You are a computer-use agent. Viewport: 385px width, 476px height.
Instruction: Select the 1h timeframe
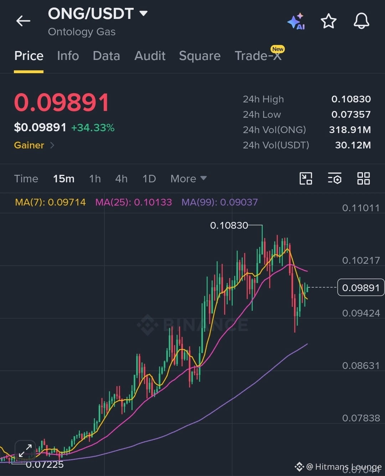95,178
